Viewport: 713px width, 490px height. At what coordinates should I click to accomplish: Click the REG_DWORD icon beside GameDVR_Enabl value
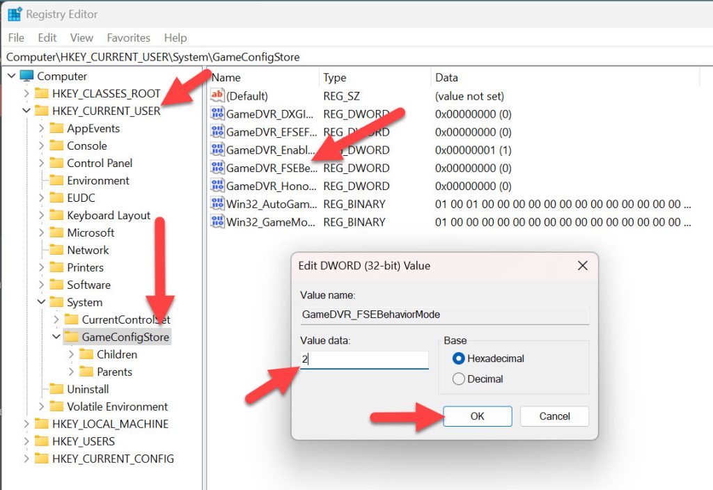click(217, 150)
